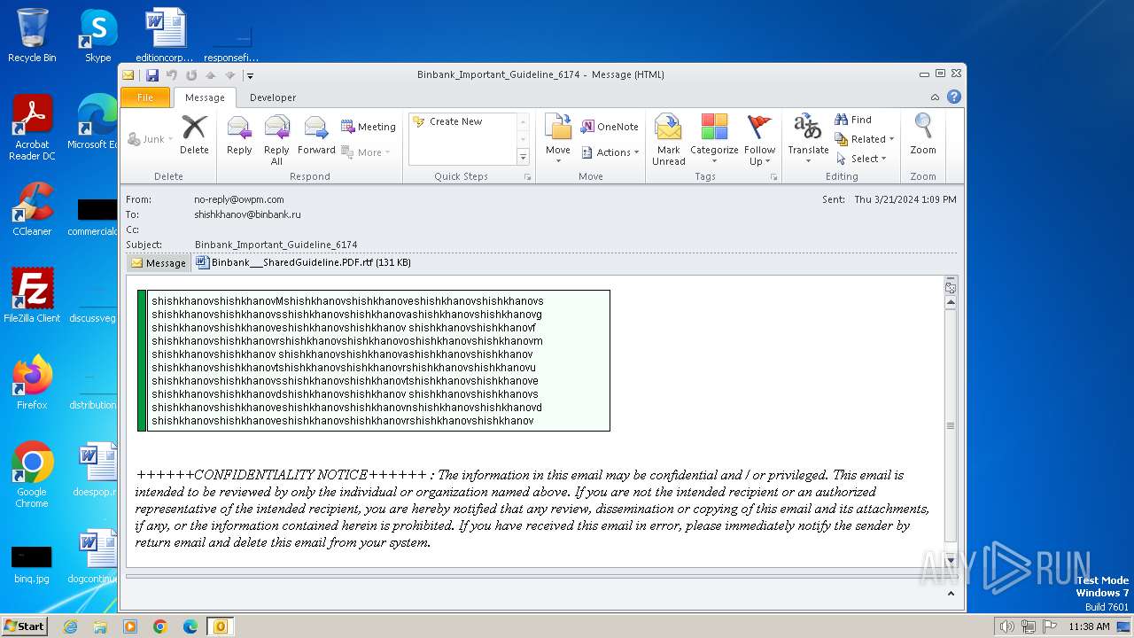Screen dimensions: 1134x638
Task: Open the Move to folder dropdown
Action: point(558,140)
